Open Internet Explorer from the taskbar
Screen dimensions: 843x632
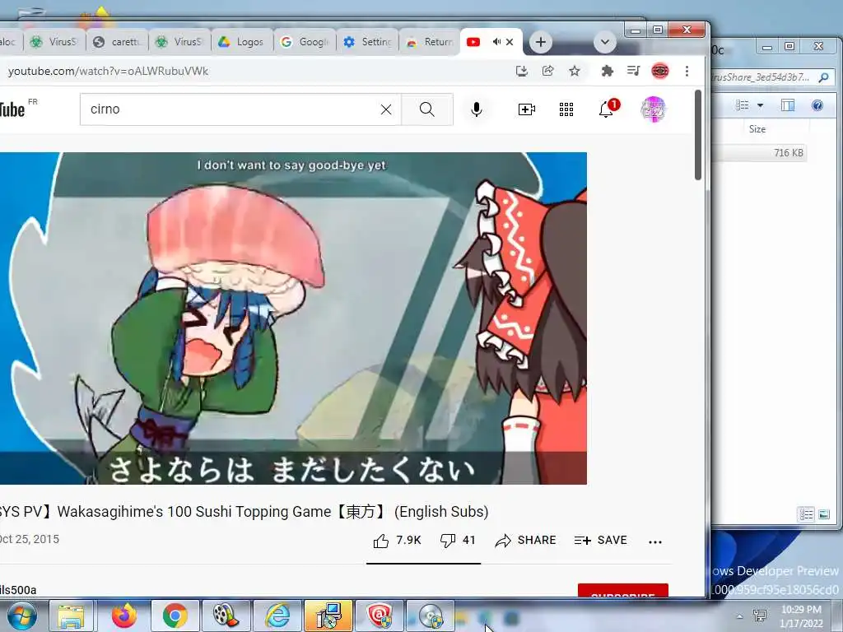278,616
